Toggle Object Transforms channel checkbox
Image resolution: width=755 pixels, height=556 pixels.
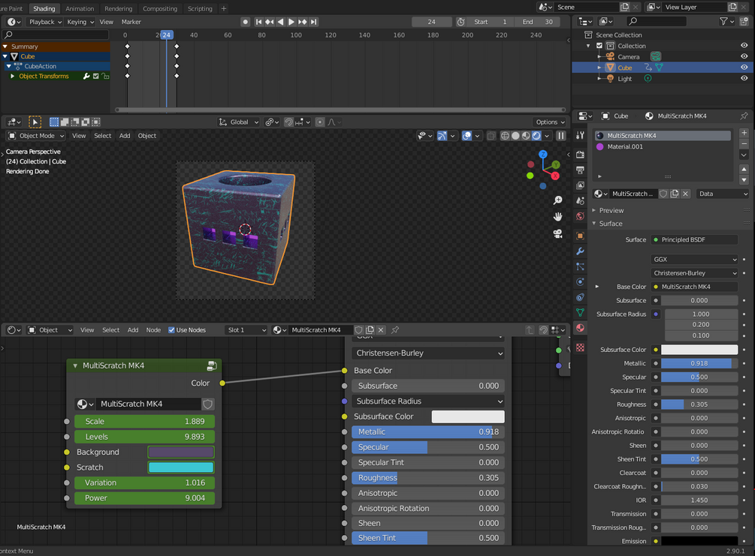pos(96,76)
